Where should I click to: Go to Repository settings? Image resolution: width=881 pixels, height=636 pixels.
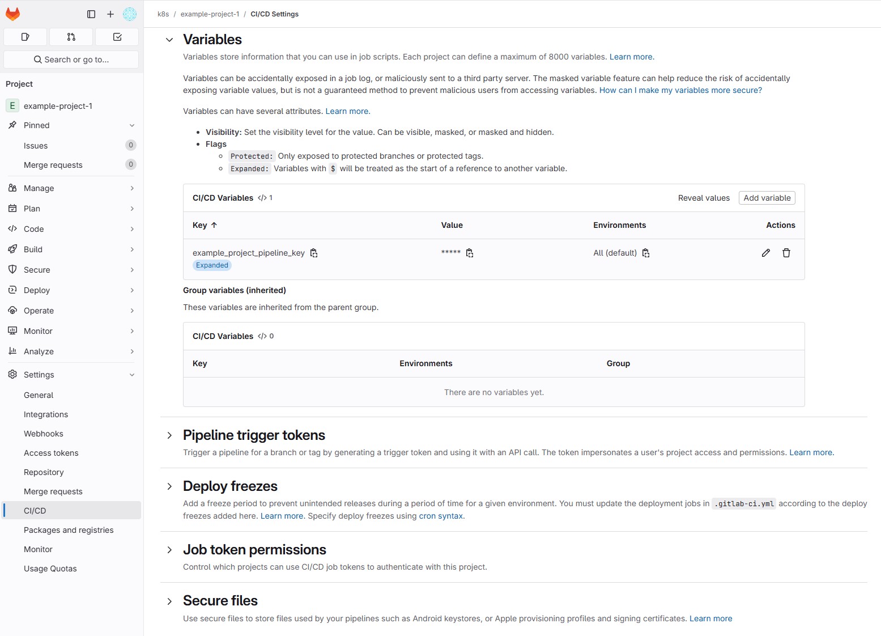tap(44, 472)
